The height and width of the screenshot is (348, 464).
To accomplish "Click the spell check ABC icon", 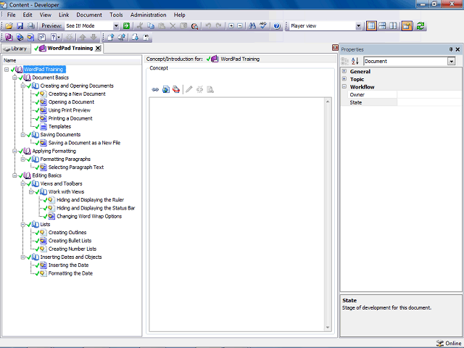I will (x=262, y=26).
